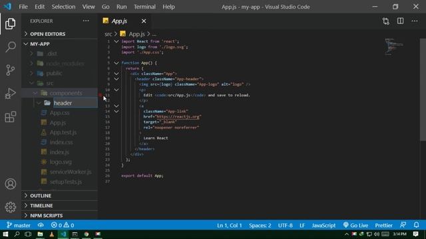Click master branch in status bar
This screenshot has height=239, width=426.
[x=19, y=225]
